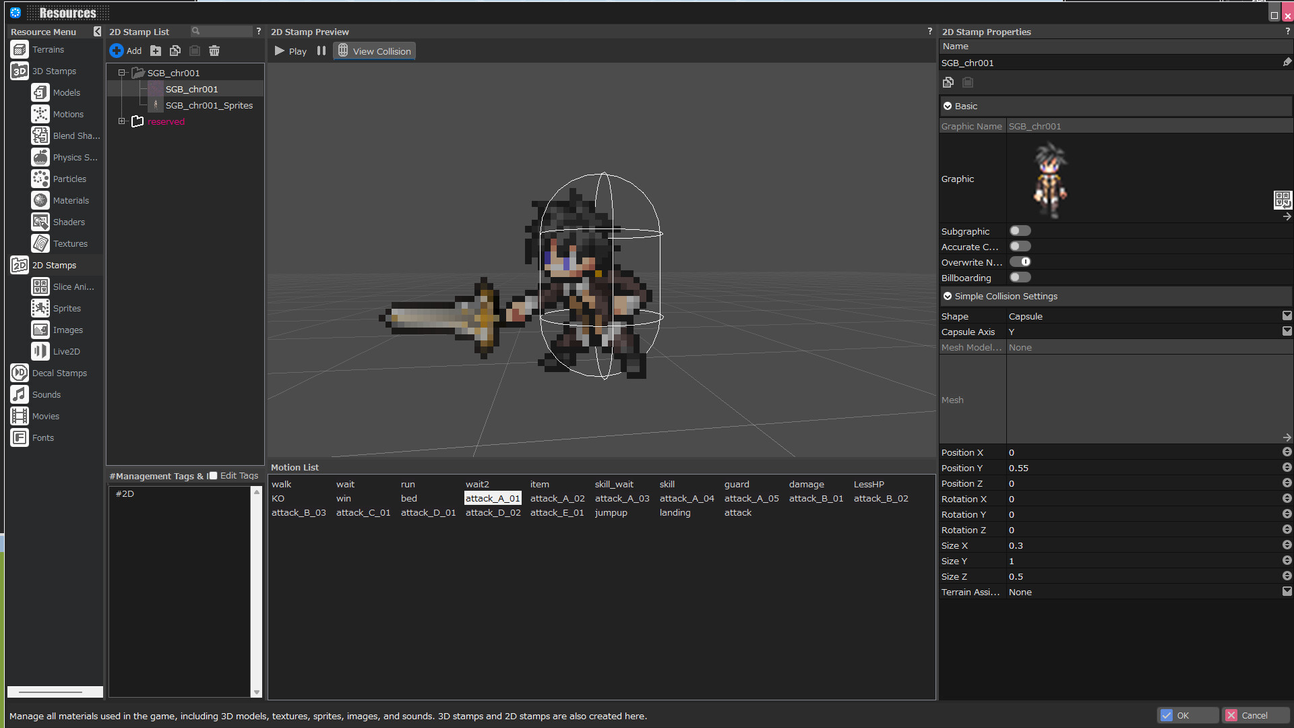Click the arrow below the Graphic preview
1294x728 pixels.
[x=1287, y=217]
